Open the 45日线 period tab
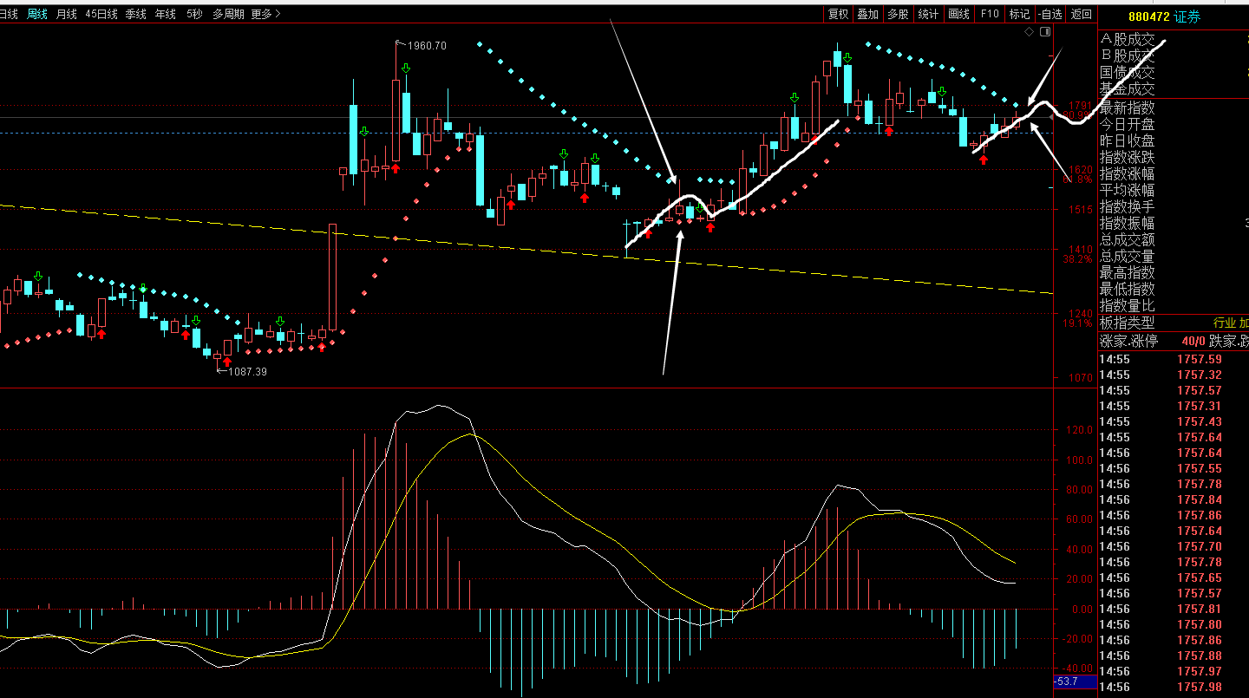Viewport: 1249px width, 698px height. tap(101, 14)
